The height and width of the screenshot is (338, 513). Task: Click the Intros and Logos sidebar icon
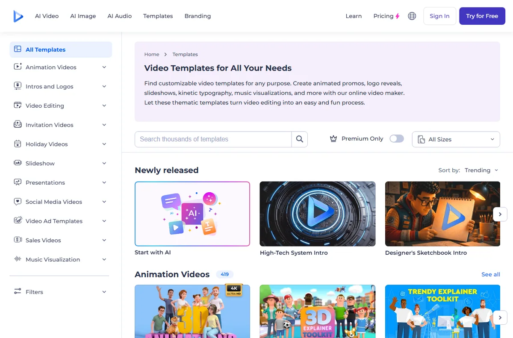point(18,86)
